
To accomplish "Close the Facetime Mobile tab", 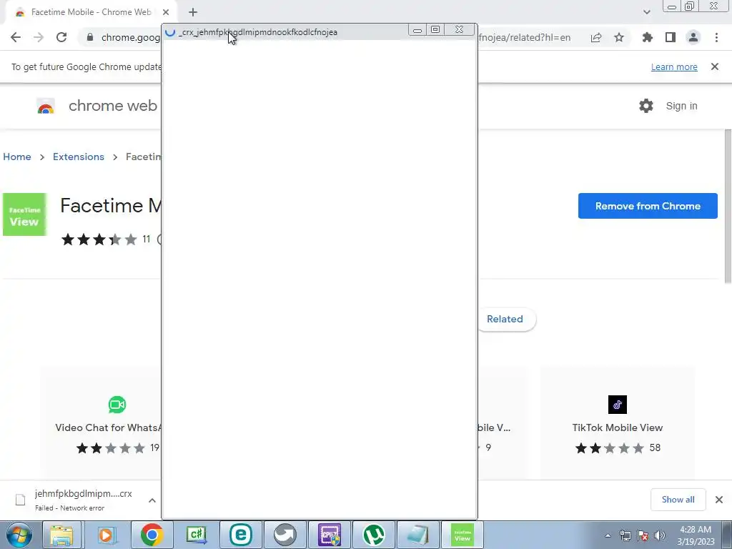I will point(166,12).
